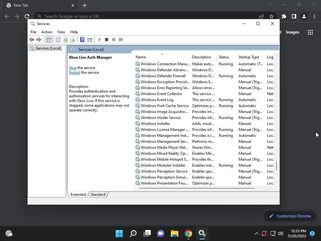Open File Explorer from taskbar

click(x=175, y=233)
